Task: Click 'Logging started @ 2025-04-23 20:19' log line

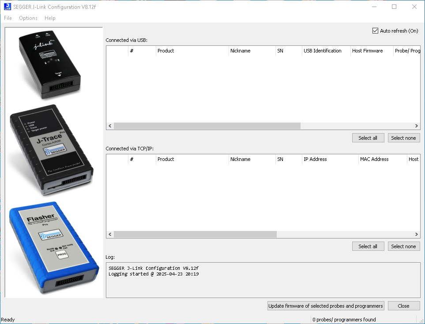Action: coord(154,274)
